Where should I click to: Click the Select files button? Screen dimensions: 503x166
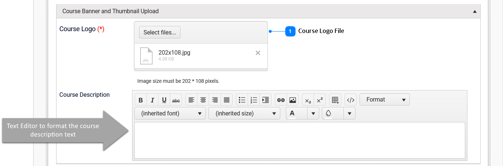(160, 32)
